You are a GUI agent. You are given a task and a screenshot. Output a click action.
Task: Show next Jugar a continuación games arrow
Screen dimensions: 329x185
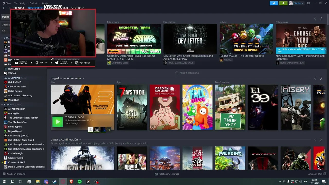click(321, 139)
